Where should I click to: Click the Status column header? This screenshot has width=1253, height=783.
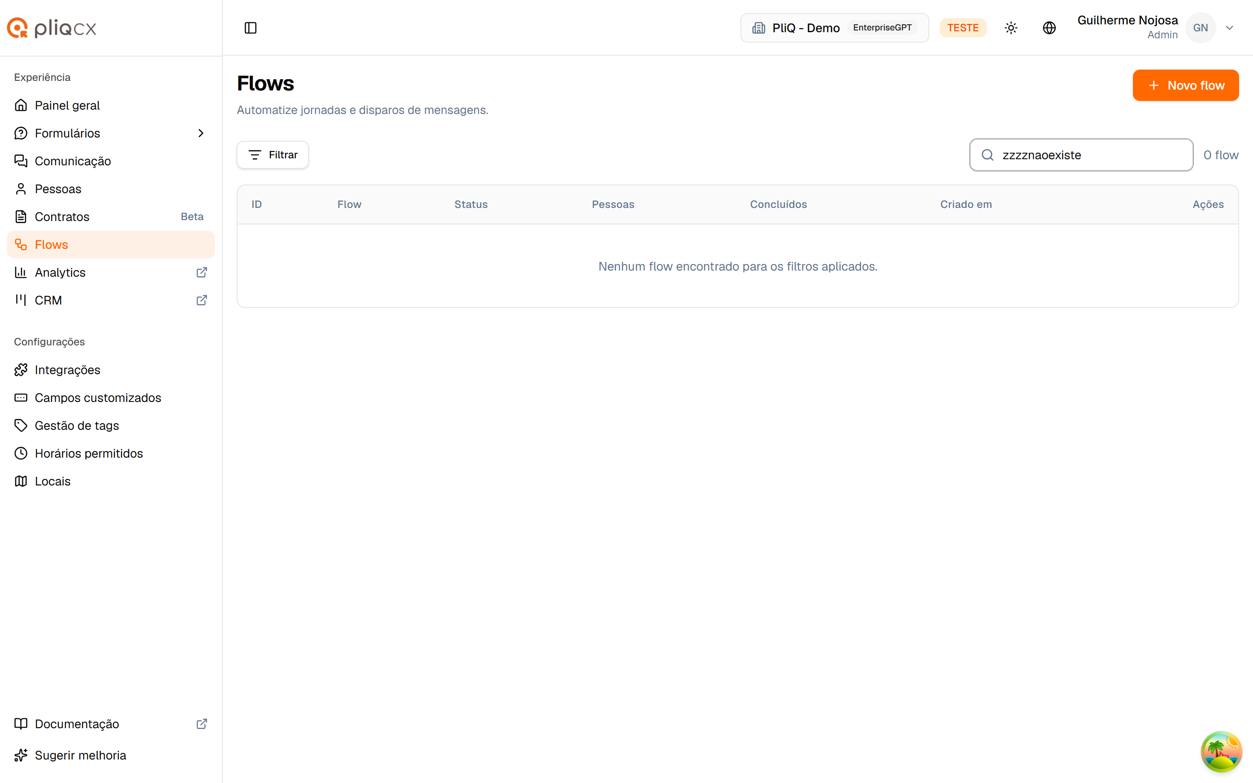[x=471, y=204]
